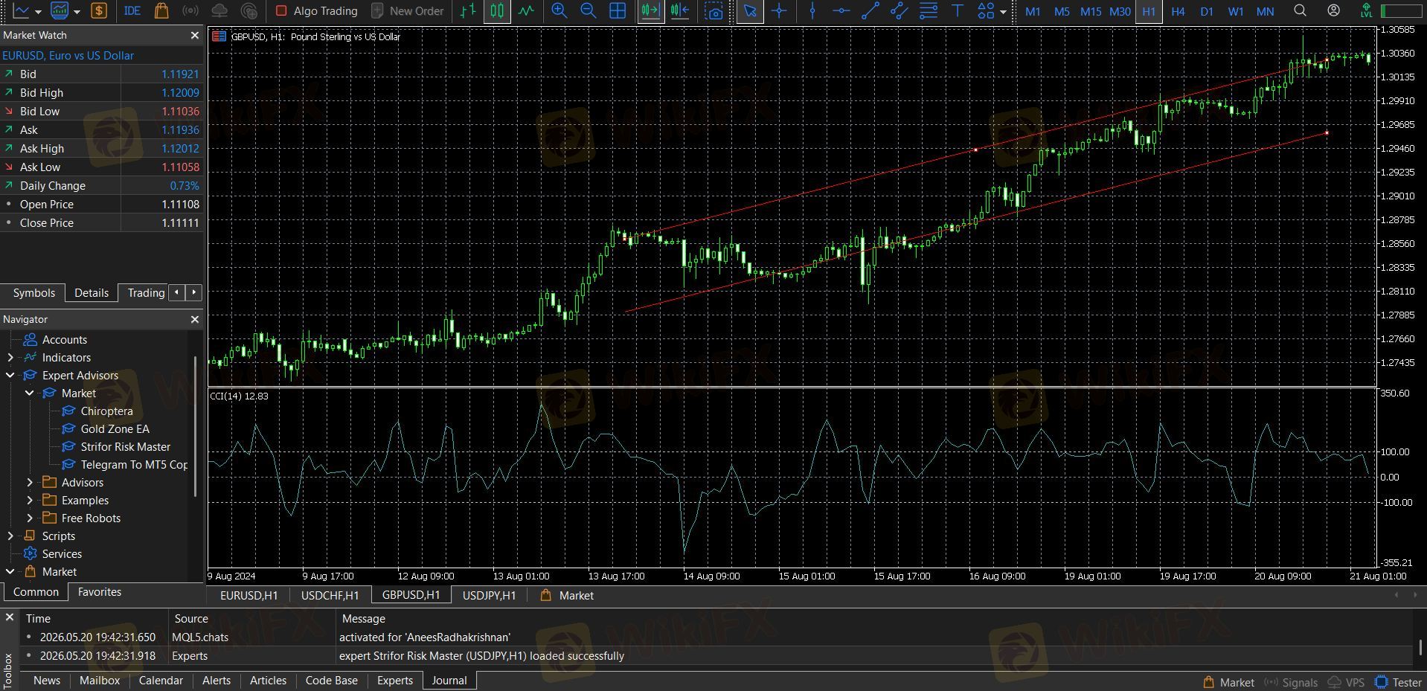1427x691 pixels.
Task: Switch timeframe to M5
Action: click(1062, 11)
